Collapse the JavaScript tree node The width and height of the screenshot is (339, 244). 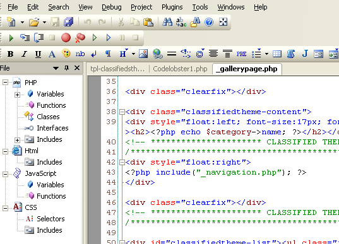(x=6, y=174)
